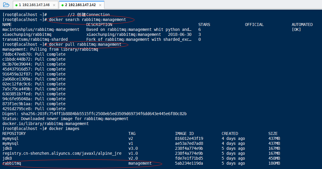
Task: Switch to tab 2 192.168.147.142
Action: [82, 5]
